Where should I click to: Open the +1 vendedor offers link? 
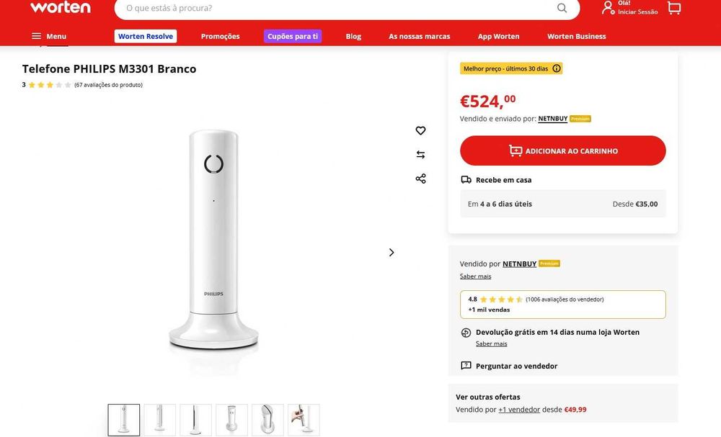pos(519,410)
